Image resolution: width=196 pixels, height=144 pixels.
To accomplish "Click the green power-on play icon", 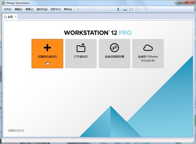I will [79, 9].
